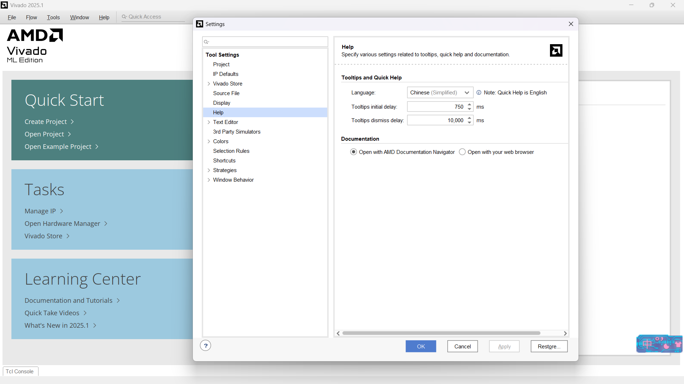The image size is (684, 384).
Task: Expand the Text Editor tree node
Action: tap(209, 122)
